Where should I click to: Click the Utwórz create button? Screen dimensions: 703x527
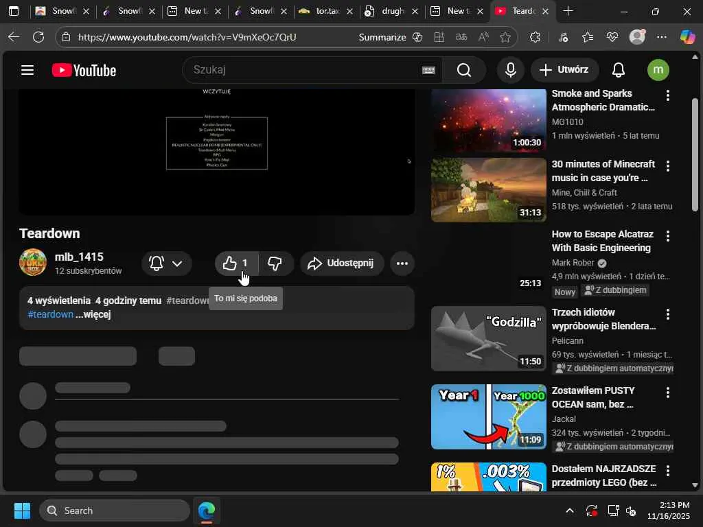pyautogui.click(x=564, y=70)
